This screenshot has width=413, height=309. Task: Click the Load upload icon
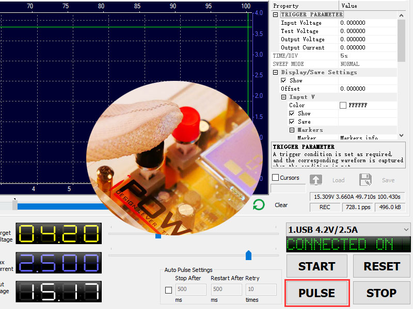[x=316, y=180]
